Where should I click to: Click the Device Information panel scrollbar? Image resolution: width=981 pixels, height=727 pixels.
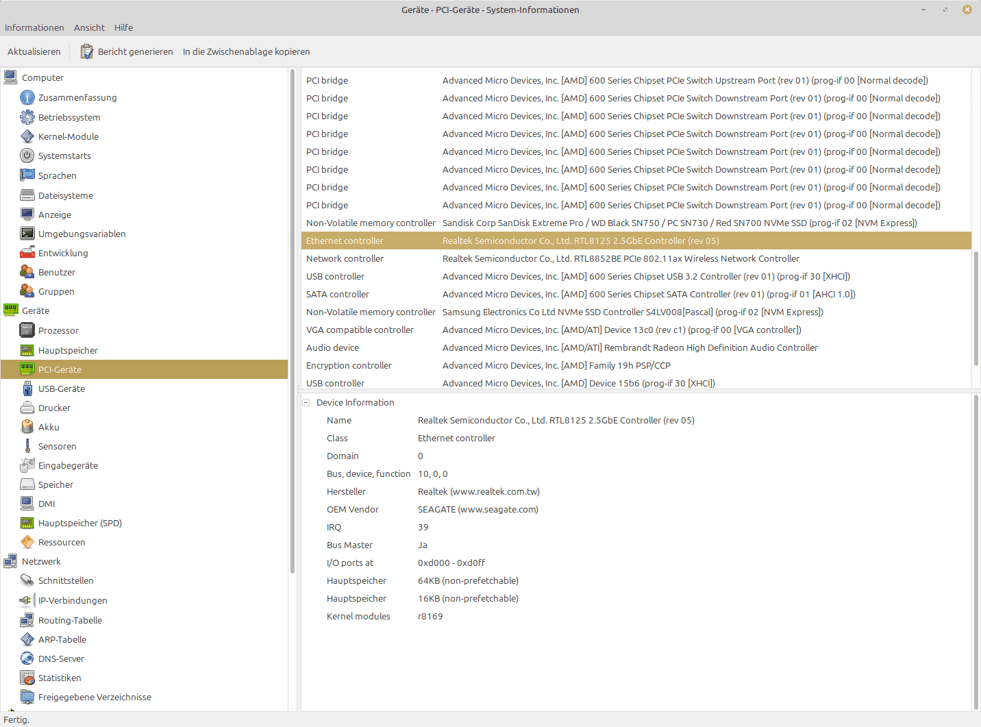click(976, 552)
